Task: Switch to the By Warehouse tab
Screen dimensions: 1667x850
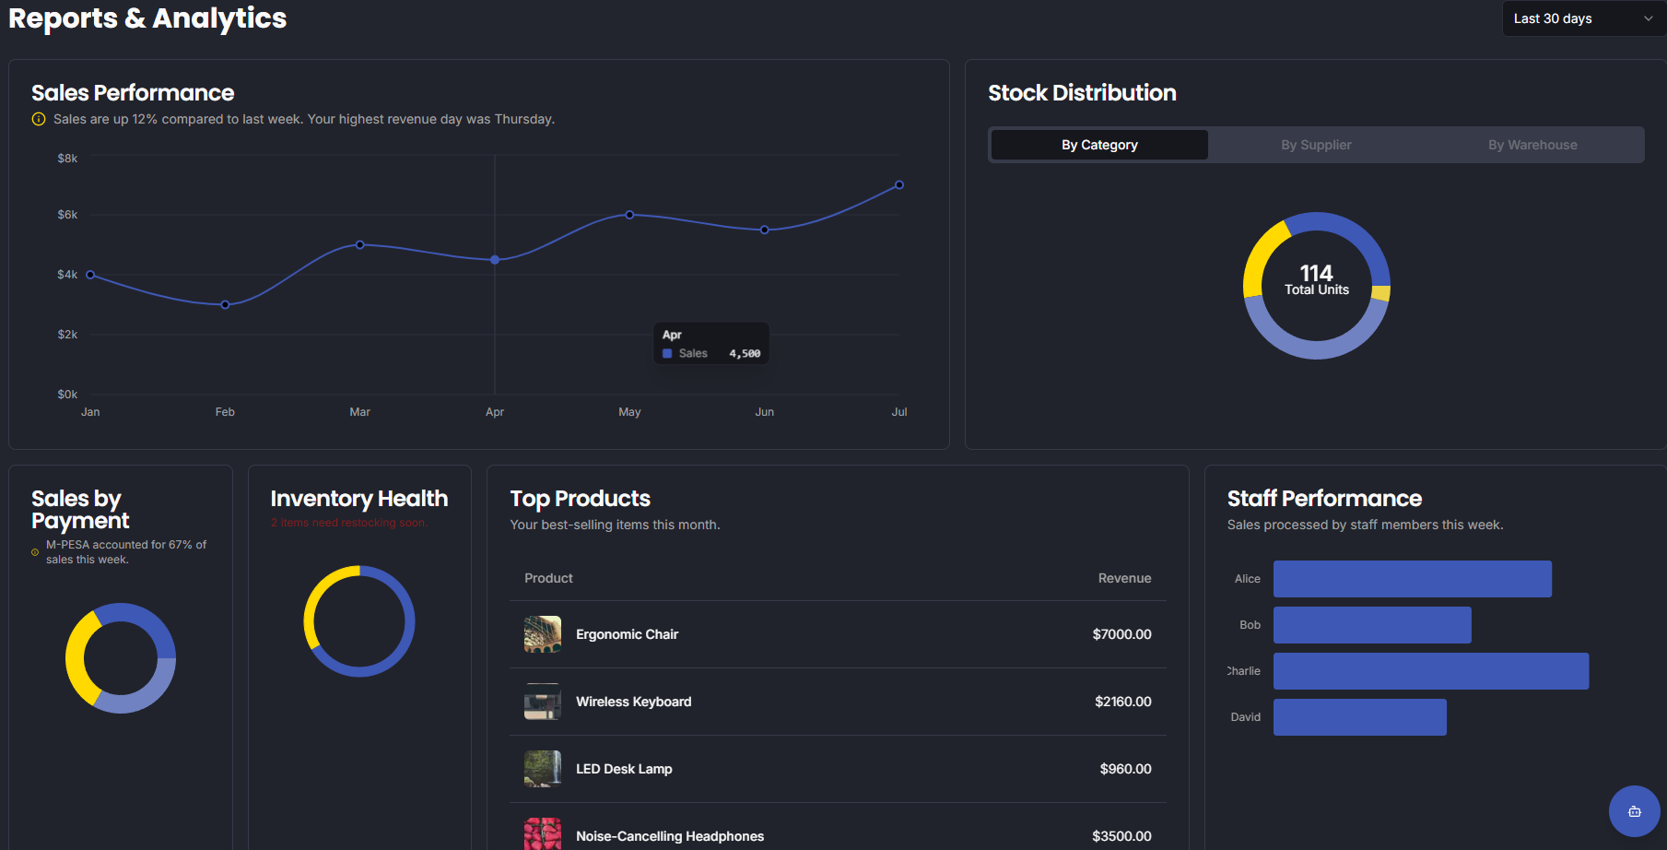Action: coord(1532,145)
